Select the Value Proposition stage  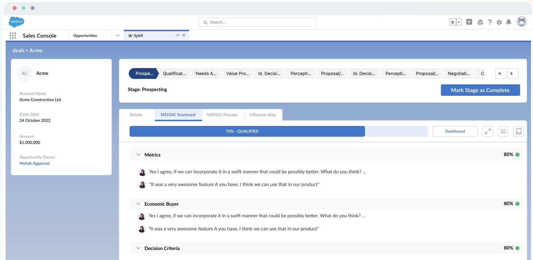238,74
